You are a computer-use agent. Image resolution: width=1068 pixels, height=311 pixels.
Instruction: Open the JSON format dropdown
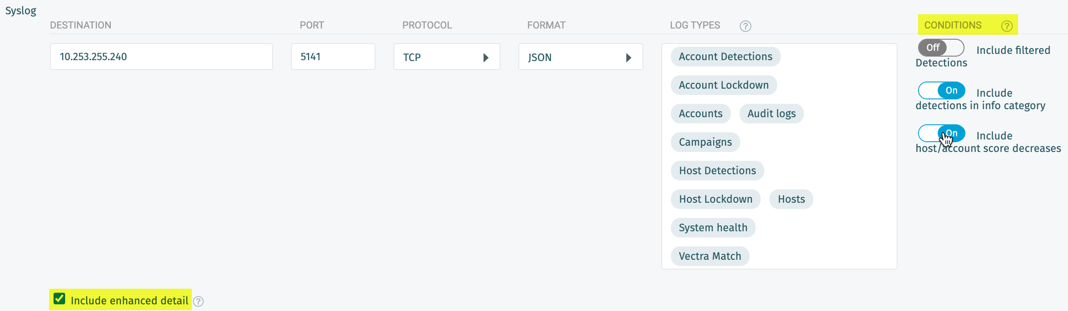click(x=629, y=57)
